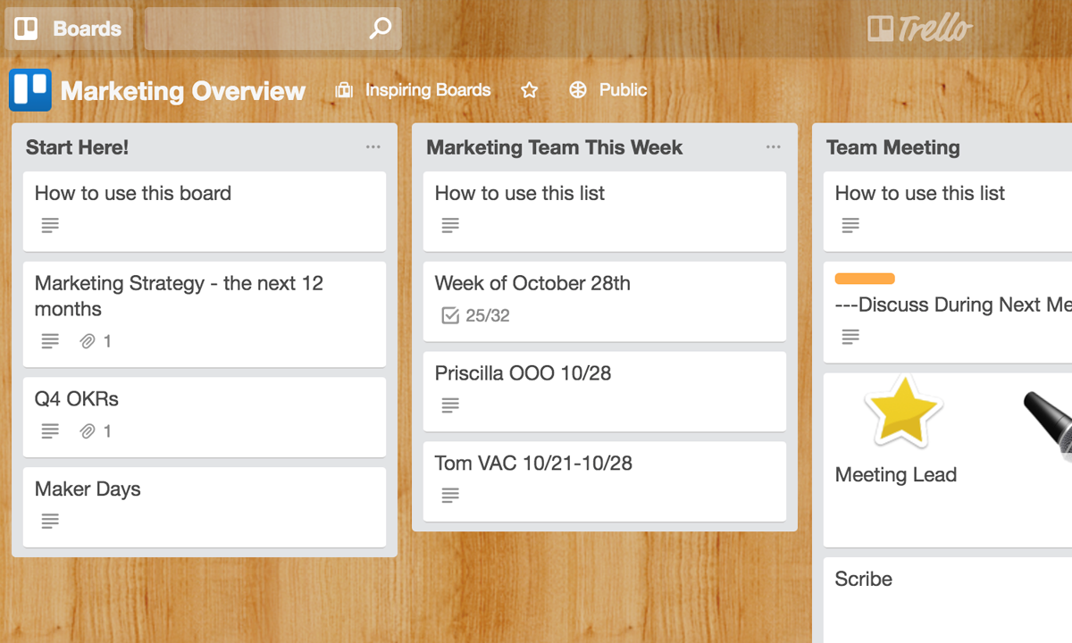This screenshot has height=643, width=1072.
Task: Click the orange label on Discuss During Next Meeting
Action: pyautogui.click(x=864, y=278)
